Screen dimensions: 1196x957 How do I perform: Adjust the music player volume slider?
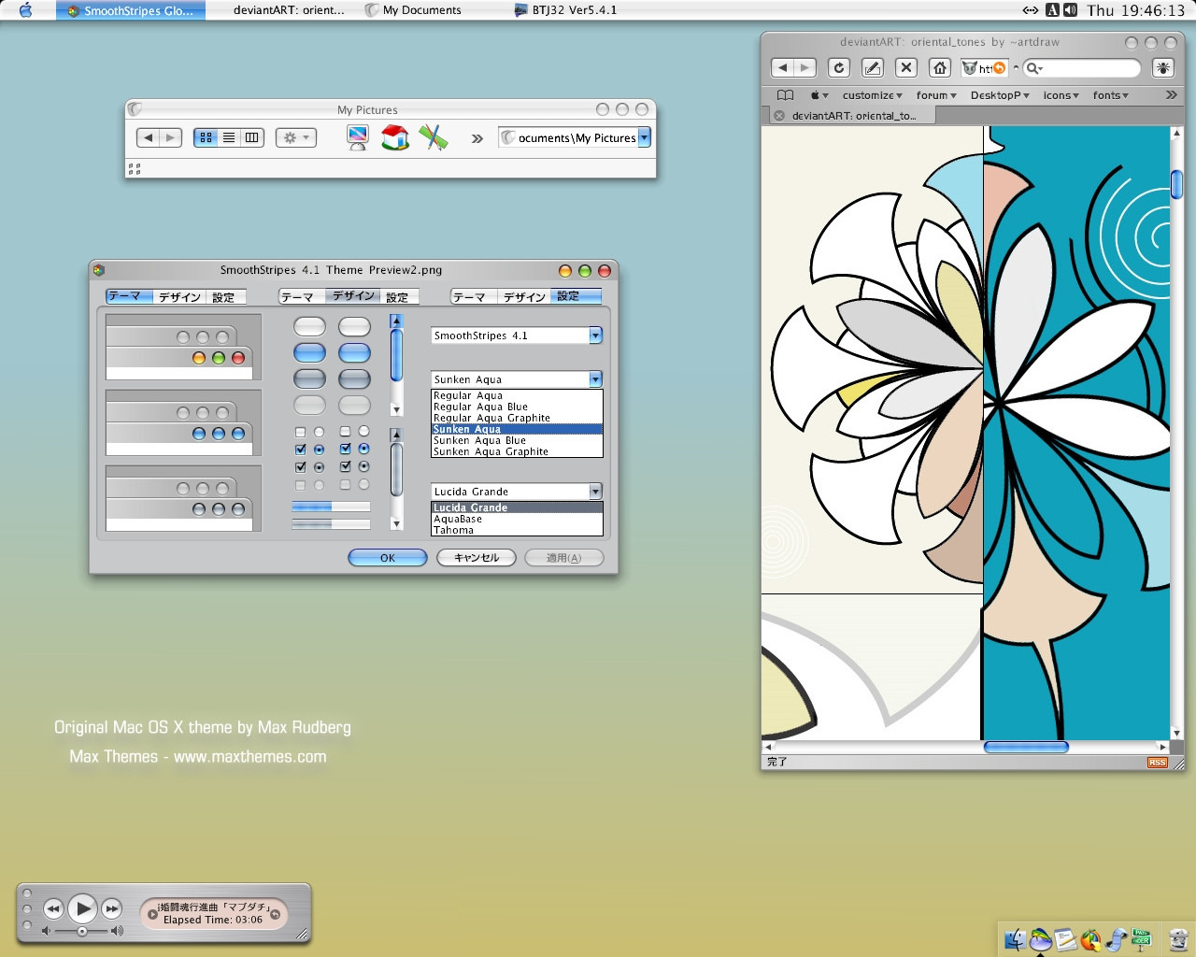pos(82,931)
